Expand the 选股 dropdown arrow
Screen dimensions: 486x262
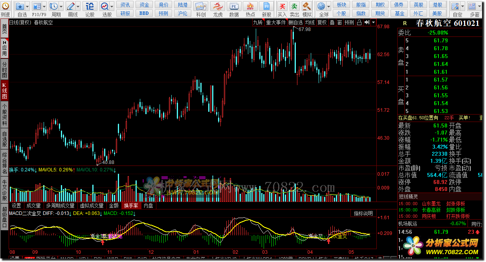112,6
